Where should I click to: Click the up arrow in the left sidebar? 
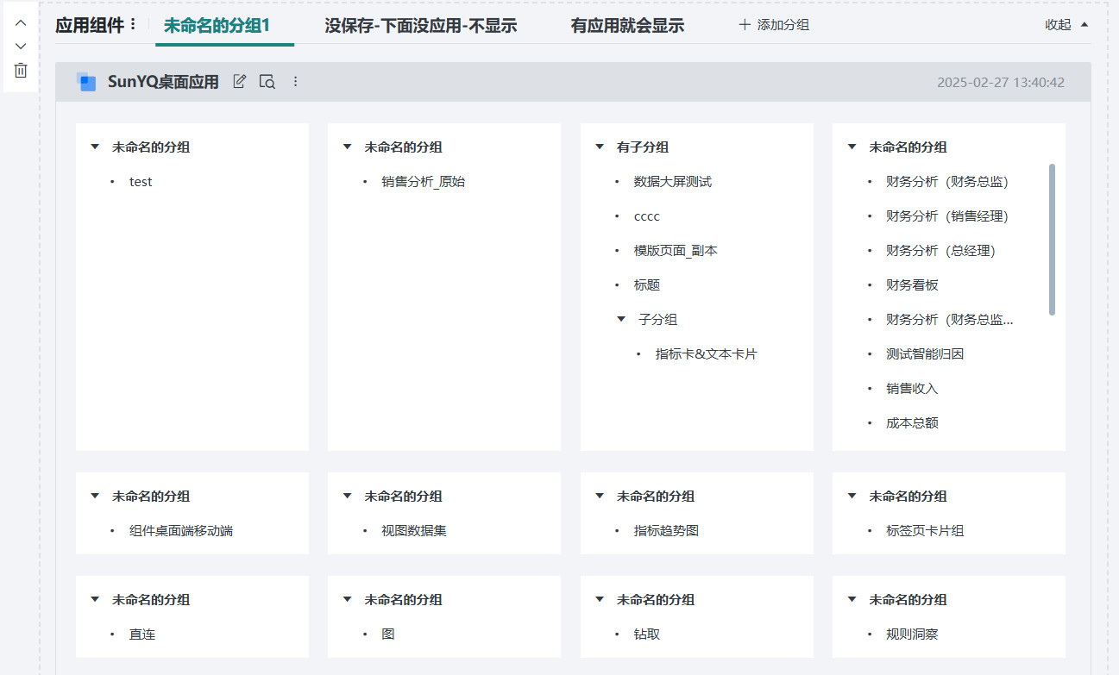(x=20, y=22)
